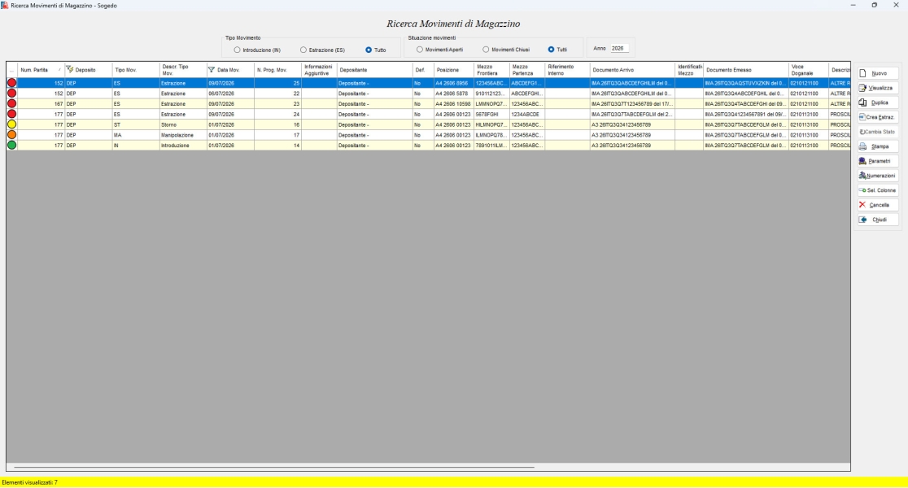The image size is (908, 488).
Task: Select the Movimenti Chiusi radio button
Action: [x=486, y=49]
